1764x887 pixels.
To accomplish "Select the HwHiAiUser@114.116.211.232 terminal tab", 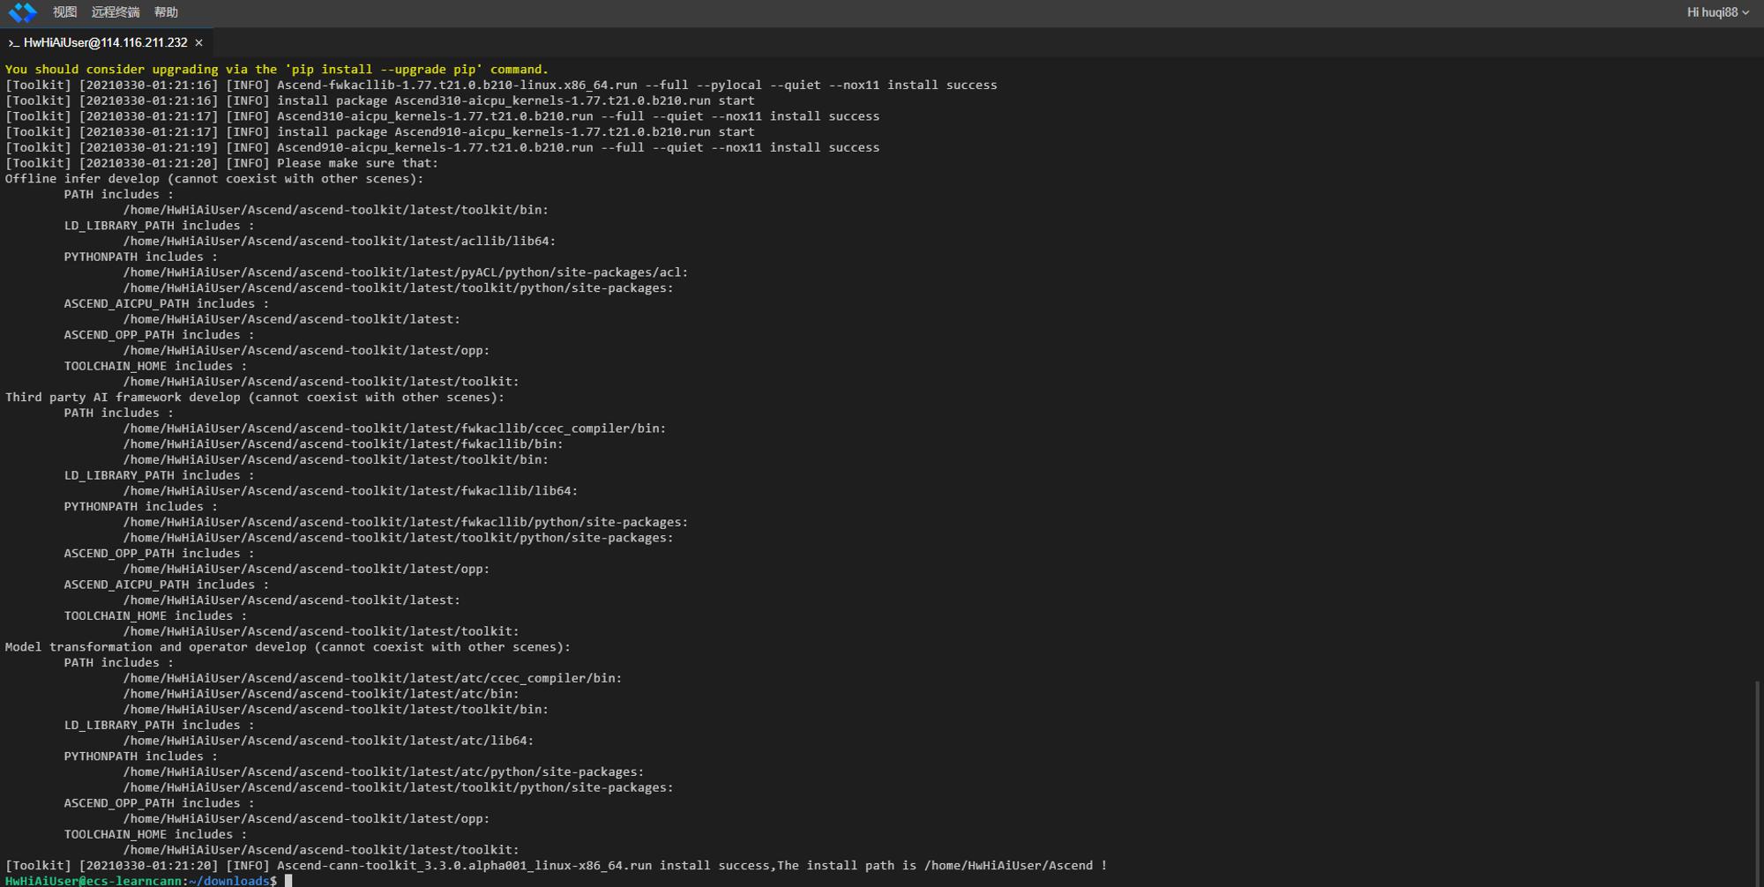I will tap(106, 42).
